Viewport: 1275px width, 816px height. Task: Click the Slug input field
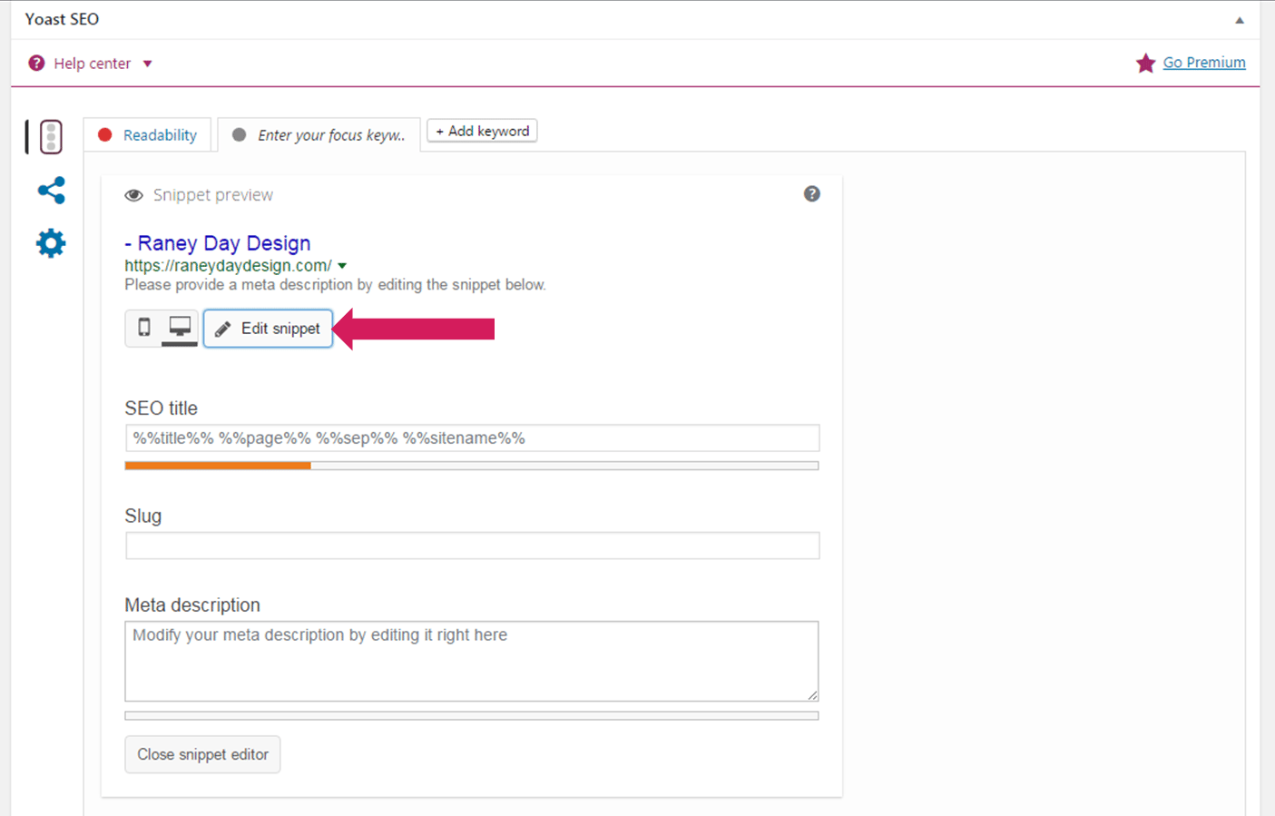click(x=472, y=546)
